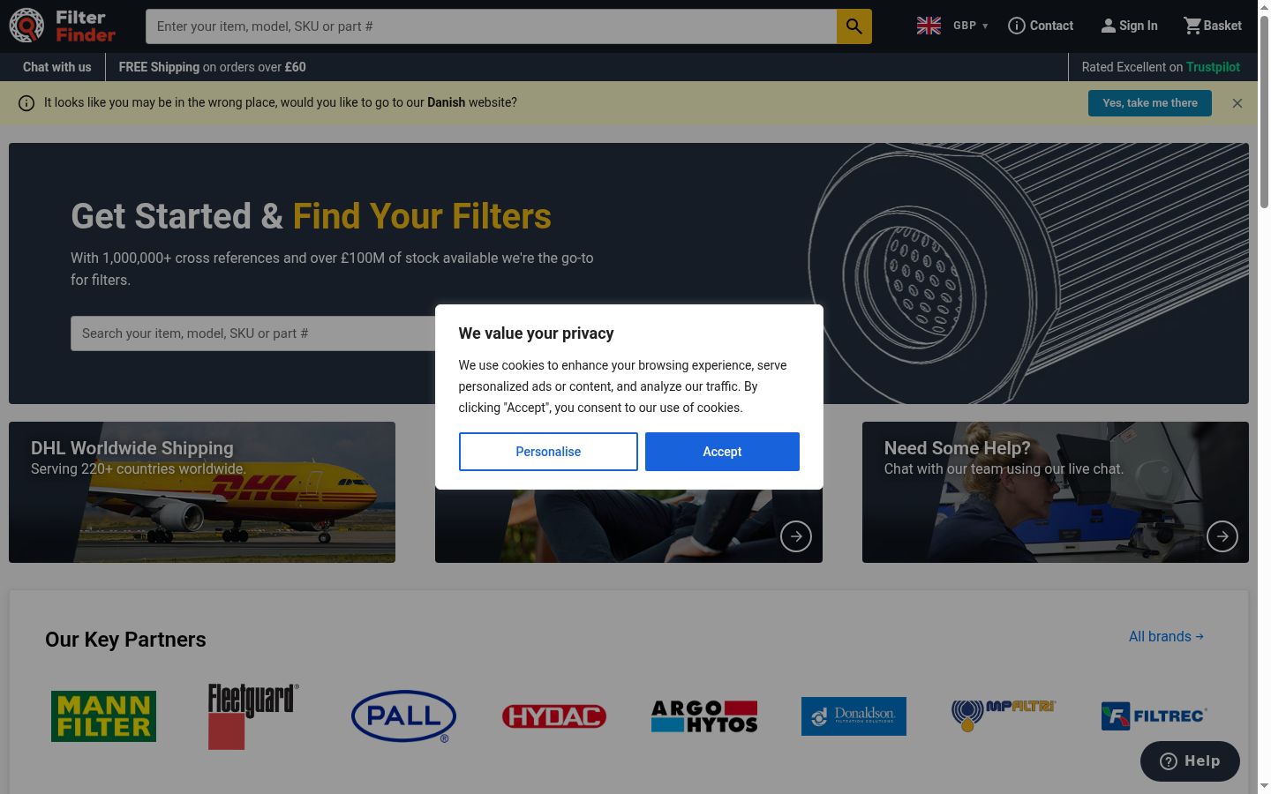Click the hero search input field
1271x794 pixels.
point(252,333)
